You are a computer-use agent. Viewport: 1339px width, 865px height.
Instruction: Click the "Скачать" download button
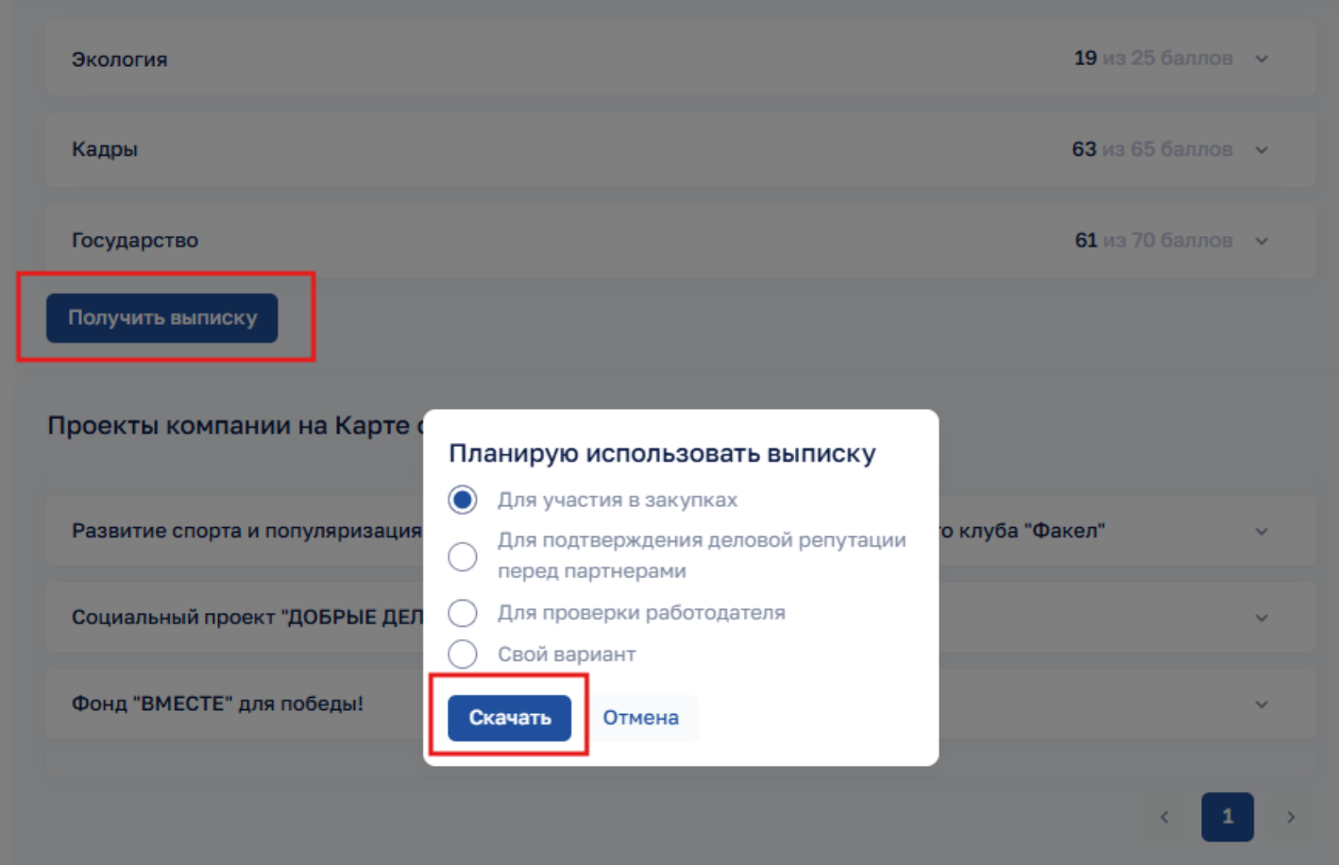point(509,718)
